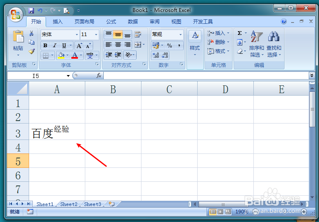Apply accounting number format
This screenshot has height=222, width=319.
click(156, 46)
